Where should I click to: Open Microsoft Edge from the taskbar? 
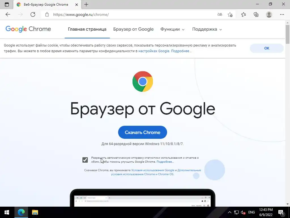(21, 212)
